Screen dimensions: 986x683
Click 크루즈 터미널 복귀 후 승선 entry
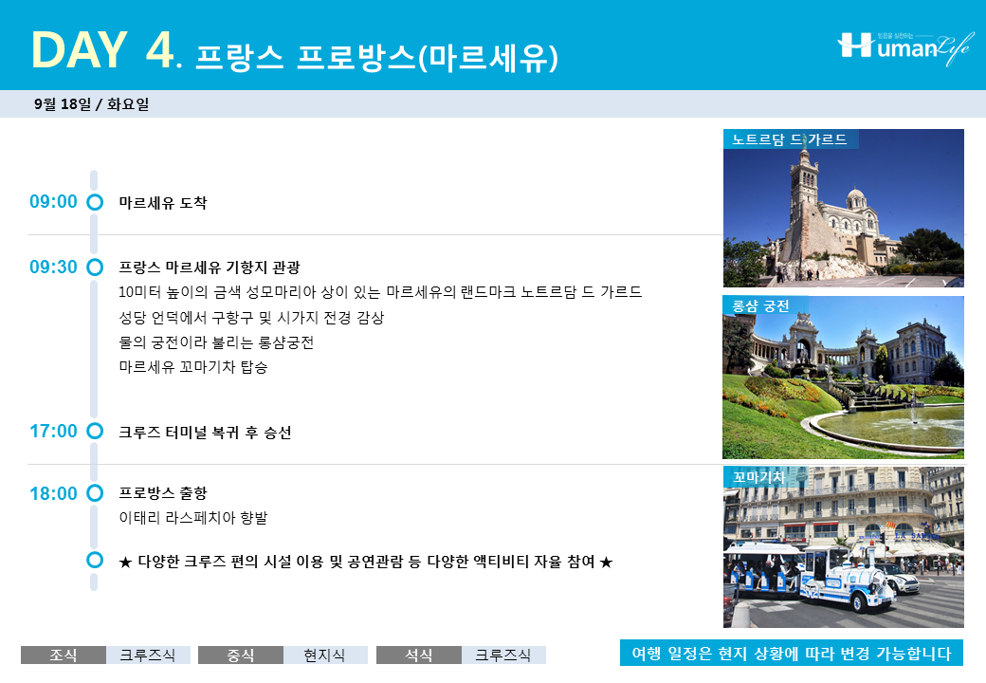[205, 432]
